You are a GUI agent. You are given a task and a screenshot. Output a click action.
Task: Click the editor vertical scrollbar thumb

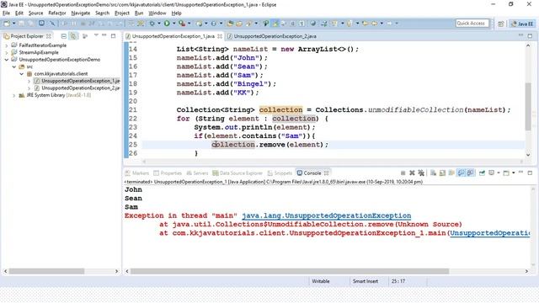click(x=528, y=107)
